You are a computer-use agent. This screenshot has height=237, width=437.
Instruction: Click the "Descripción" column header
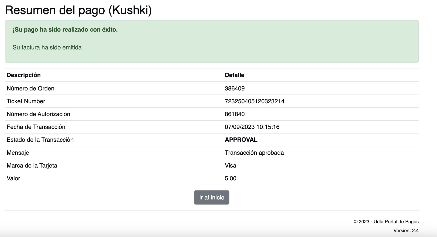coord(24,75)
